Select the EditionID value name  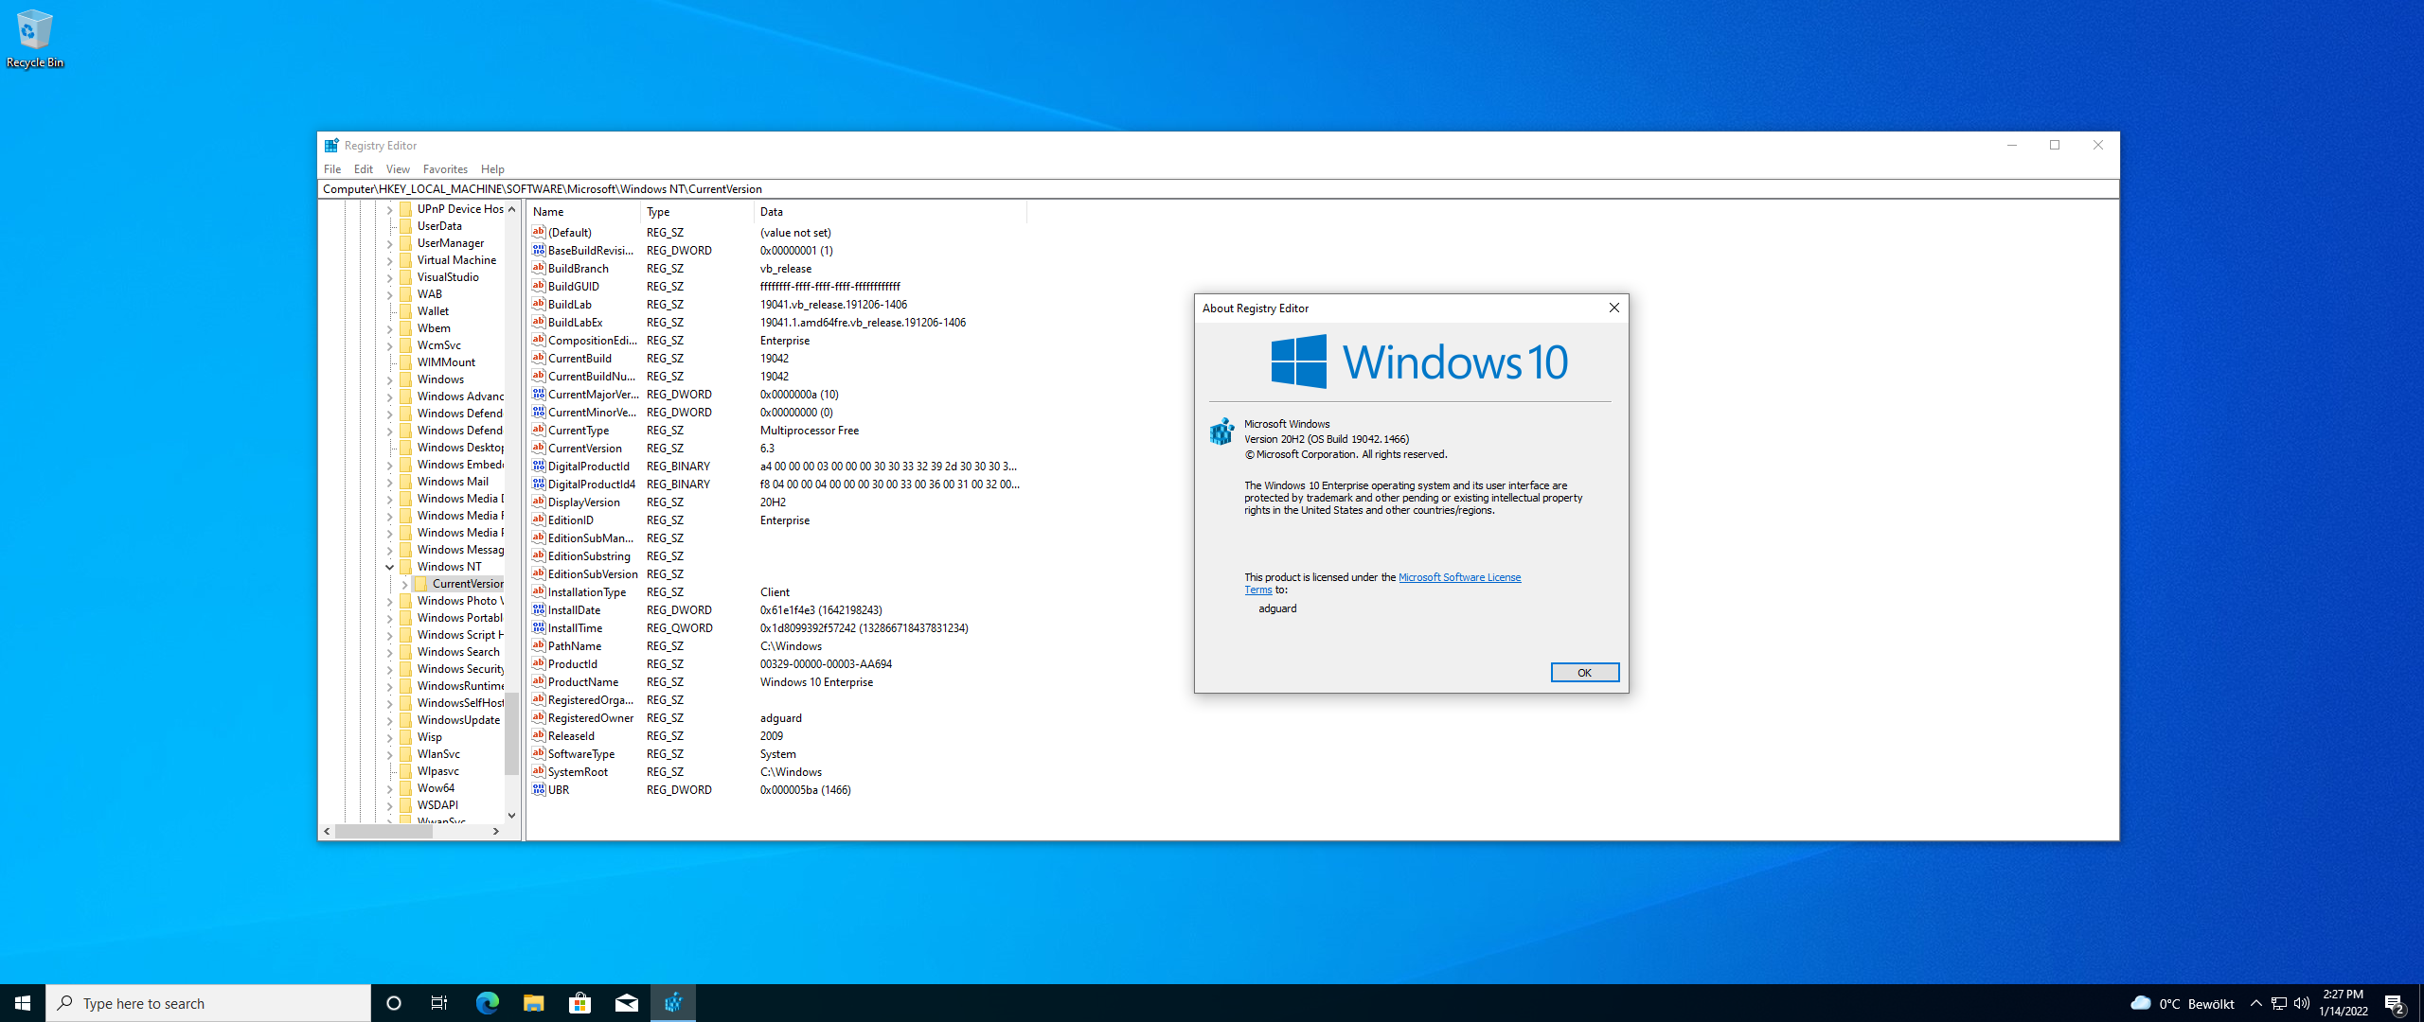[571, 520]
